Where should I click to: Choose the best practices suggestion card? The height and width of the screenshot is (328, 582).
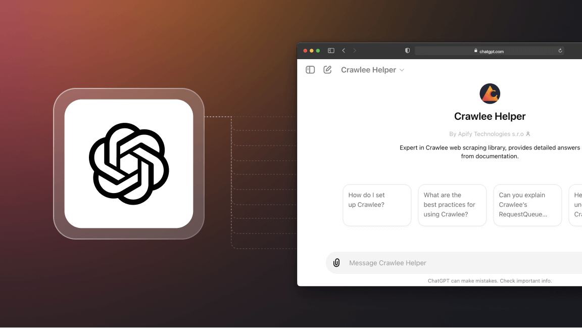point(452,205)
